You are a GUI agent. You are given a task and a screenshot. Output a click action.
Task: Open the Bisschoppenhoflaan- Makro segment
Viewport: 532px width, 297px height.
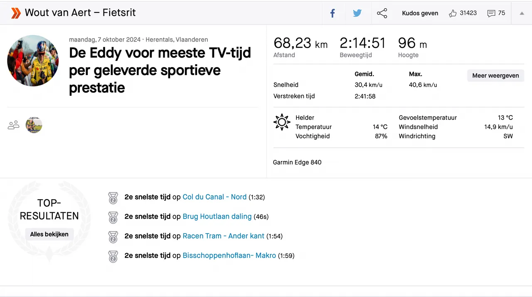pos(229,256)
